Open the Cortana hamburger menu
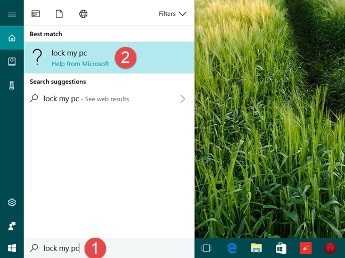This screenshot has height=258, width=345. 12,14
